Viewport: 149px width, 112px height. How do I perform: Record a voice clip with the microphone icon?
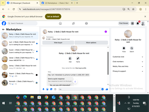(44, 89)
